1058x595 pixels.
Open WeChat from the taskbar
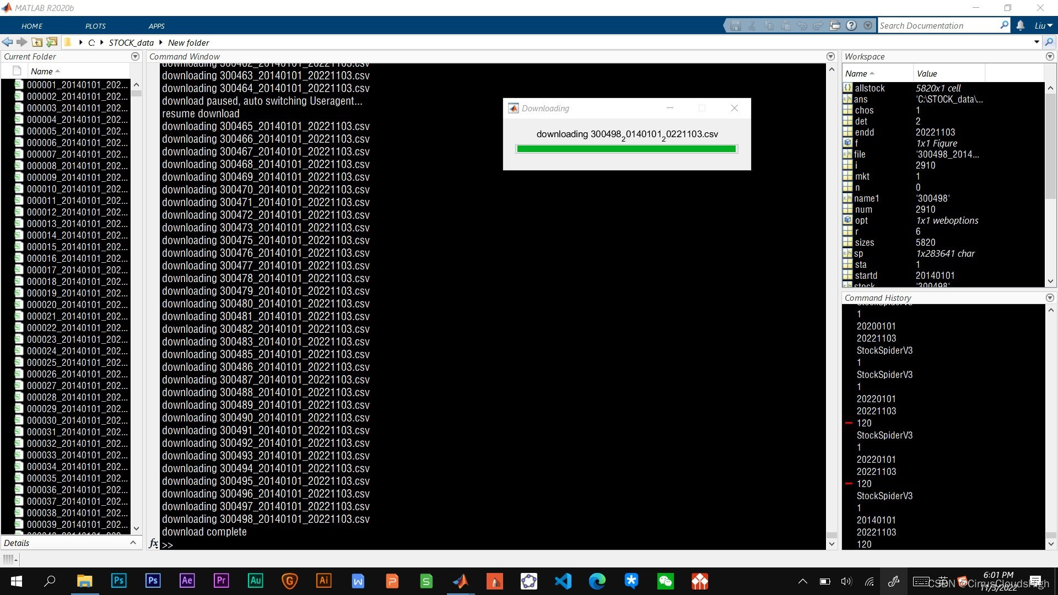666,581
